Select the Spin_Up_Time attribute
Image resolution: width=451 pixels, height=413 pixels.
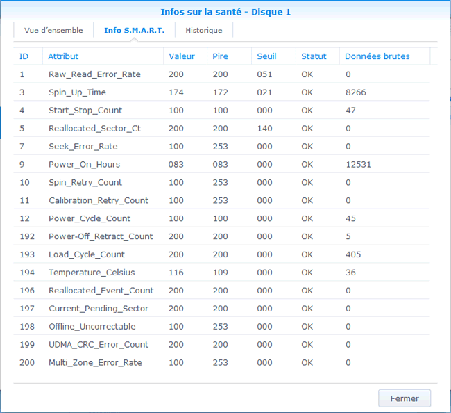point(77,92)
